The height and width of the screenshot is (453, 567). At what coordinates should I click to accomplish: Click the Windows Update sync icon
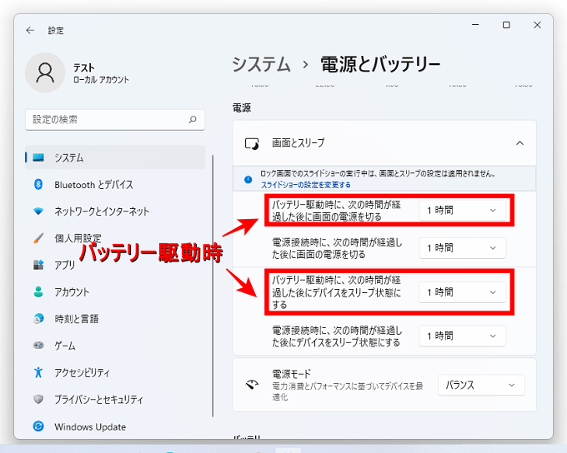[38, 426]
